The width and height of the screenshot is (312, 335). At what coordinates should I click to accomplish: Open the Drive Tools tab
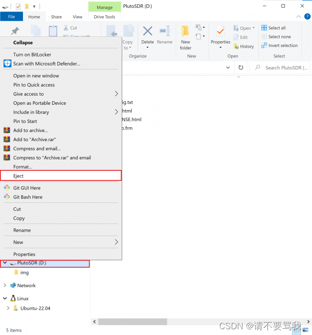[x=104, y=17]
